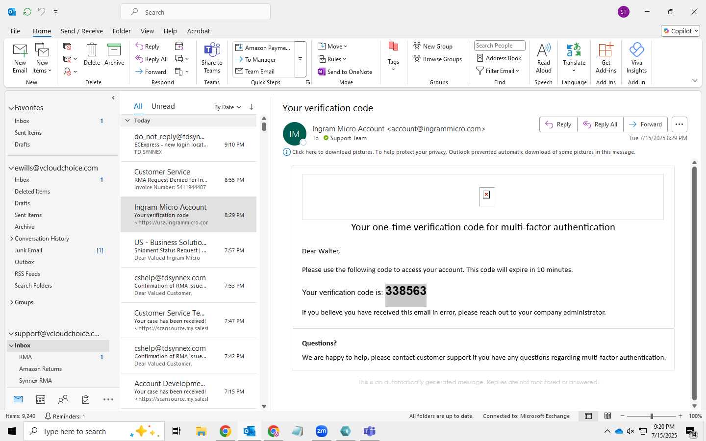Click the Send/Receive sync icon in title bar

pos(27,12)
